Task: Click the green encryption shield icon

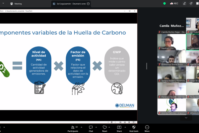Action: (x=165, y=3)
